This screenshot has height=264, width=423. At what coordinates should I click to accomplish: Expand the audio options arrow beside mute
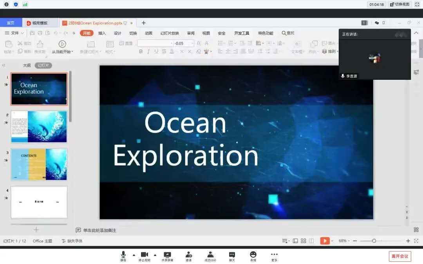134,255
